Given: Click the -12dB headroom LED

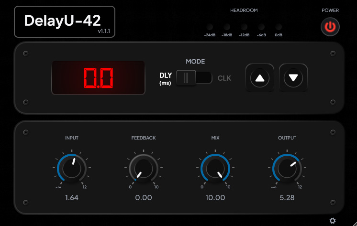Looking at the screenshot, I should coord(244,27).
